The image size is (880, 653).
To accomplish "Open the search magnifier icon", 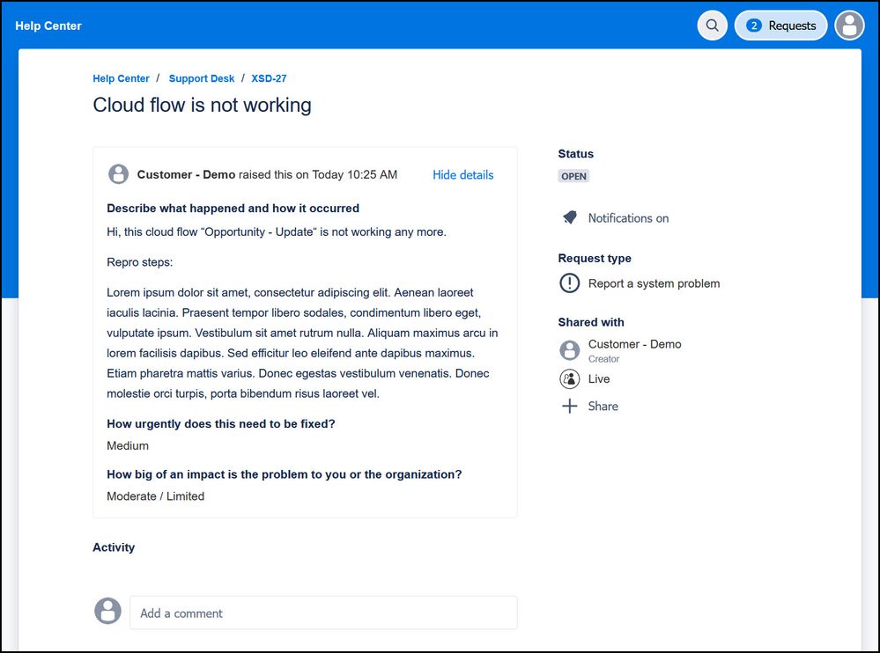I will coord(712,26).
